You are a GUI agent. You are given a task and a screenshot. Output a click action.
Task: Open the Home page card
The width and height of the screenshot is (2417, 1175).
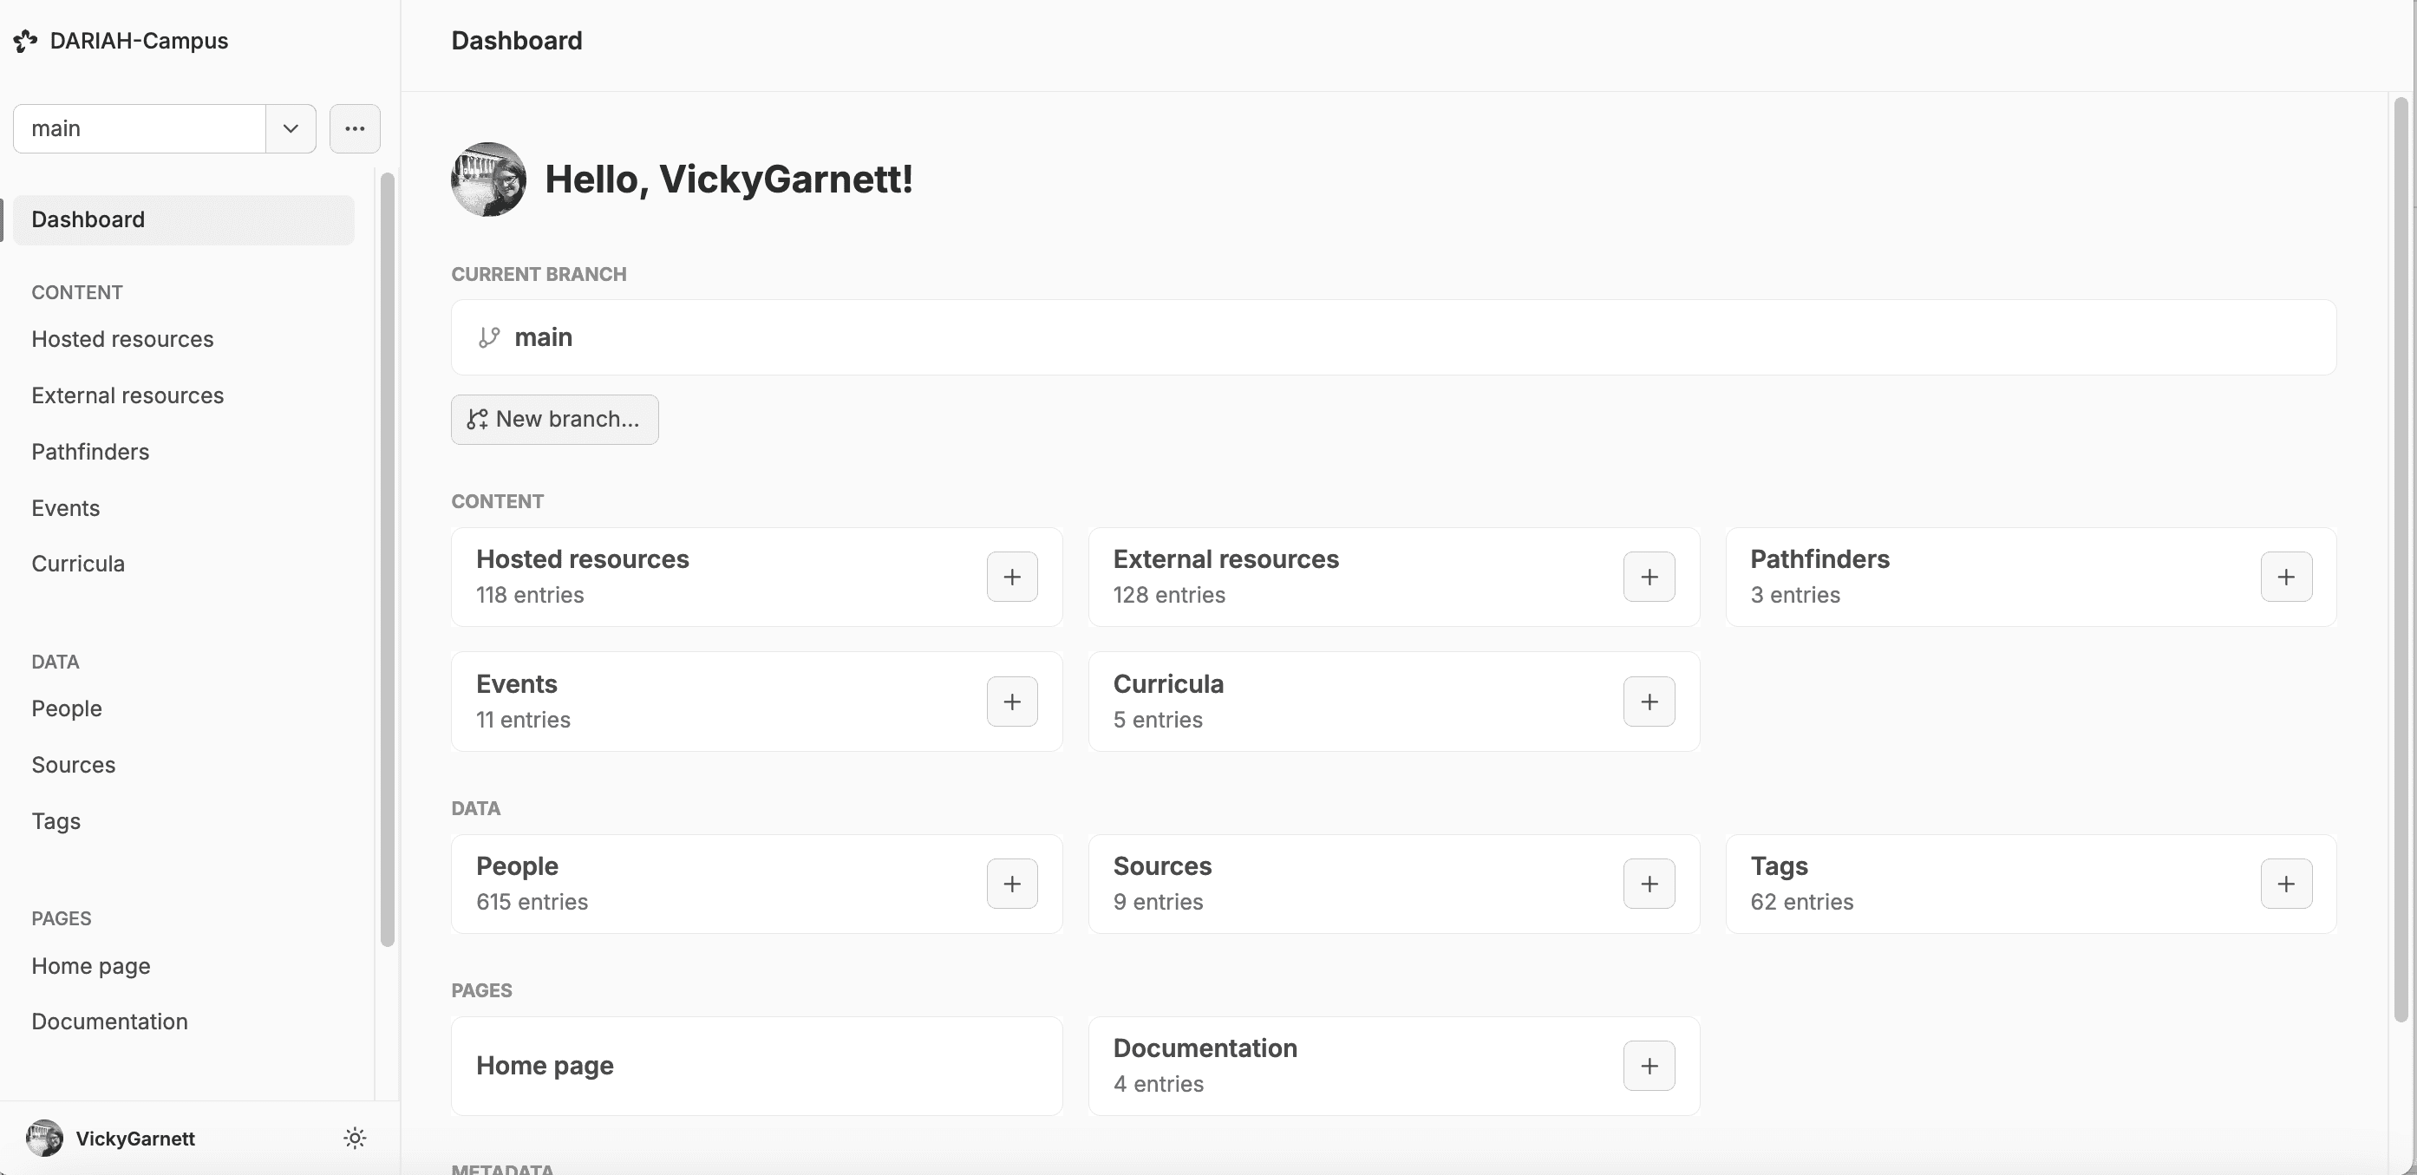[x=756, y=1065]
